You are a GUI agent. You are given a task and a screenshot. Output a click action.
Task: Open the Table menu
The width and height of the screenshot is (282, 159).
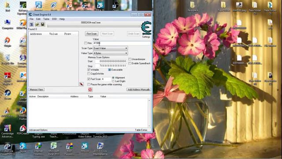[x=46, y=19]
